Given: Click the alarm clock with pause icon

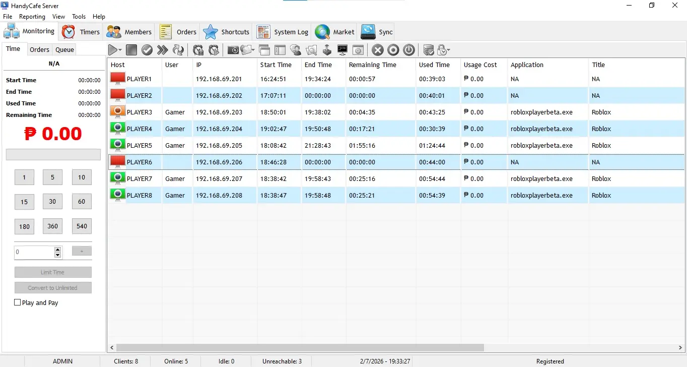Looking at the screenshot, I should pos(198,50).
